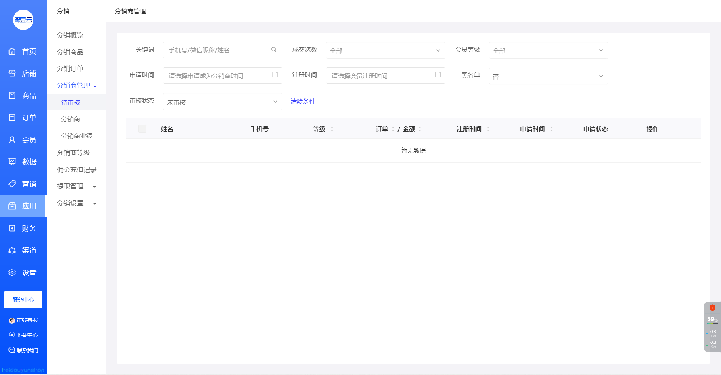
Task: Open the 首页 home icon
Action: (12, 51)
